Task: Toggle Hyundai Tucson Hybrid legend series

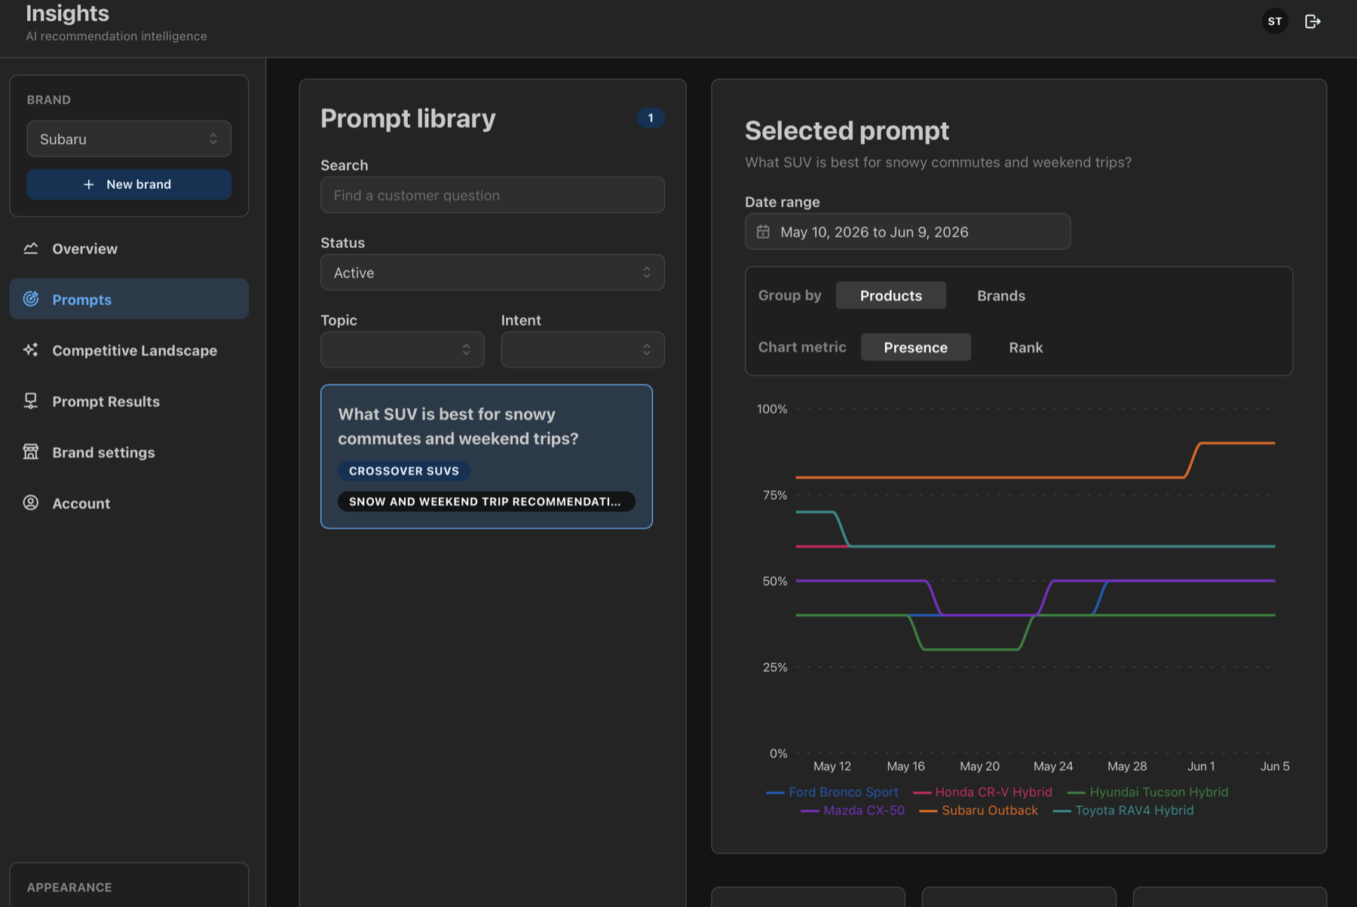Action: [x=1148, y=792]
